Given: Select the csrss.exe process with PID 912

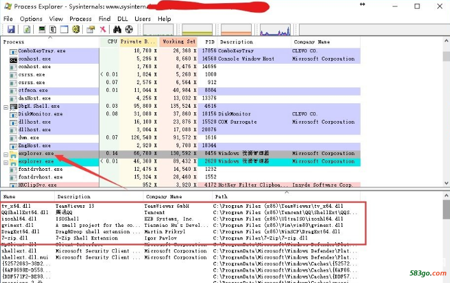Looking at the screenshot, I should (181, 83).
